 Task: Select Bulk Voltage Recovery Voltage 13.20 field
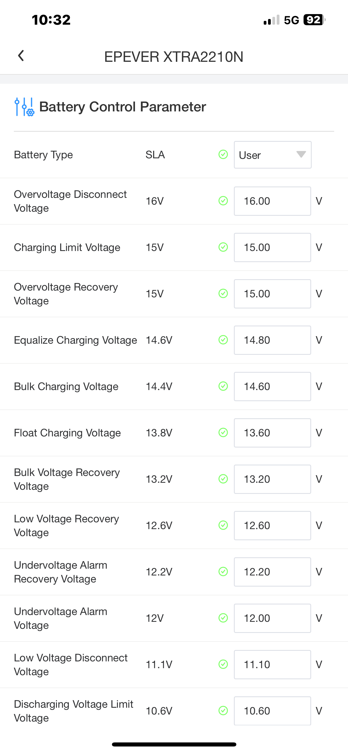[272, 479]
